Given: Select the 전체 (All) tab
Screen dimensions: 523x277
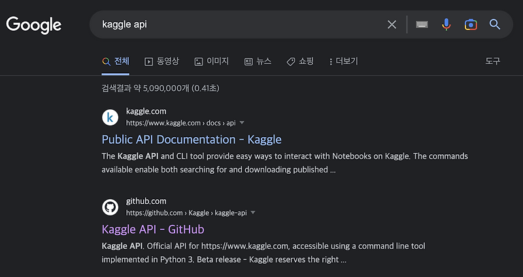Looking at the screenshot, I should click(x=116, y=61).
